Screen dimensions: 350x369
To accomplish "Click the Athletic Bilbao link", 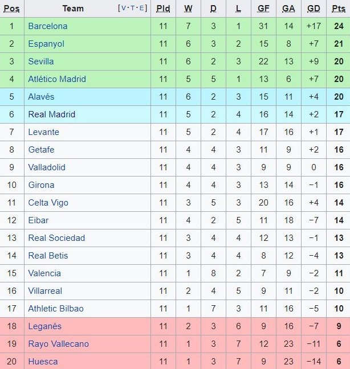I will click(56, 309).
